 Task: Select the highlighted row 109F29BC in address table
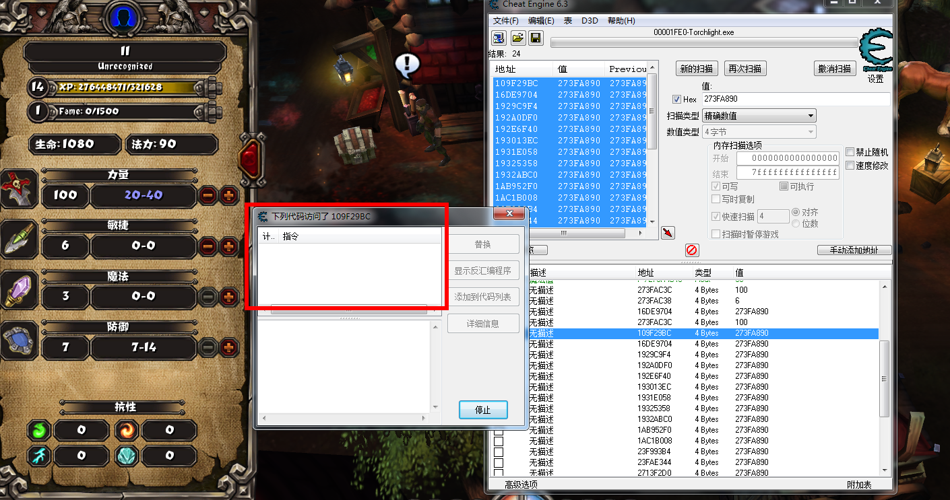pos(702,333)
